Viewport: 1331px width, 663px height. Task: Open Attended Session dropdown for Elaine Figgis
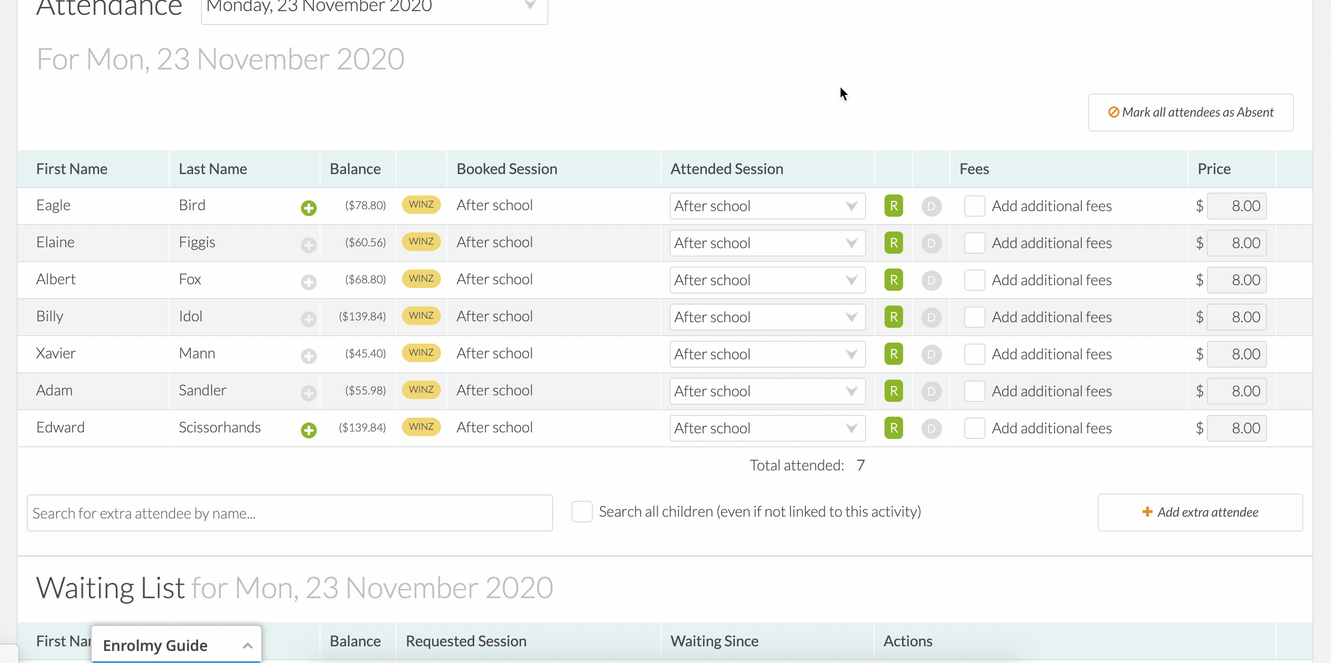click(767, 243)
